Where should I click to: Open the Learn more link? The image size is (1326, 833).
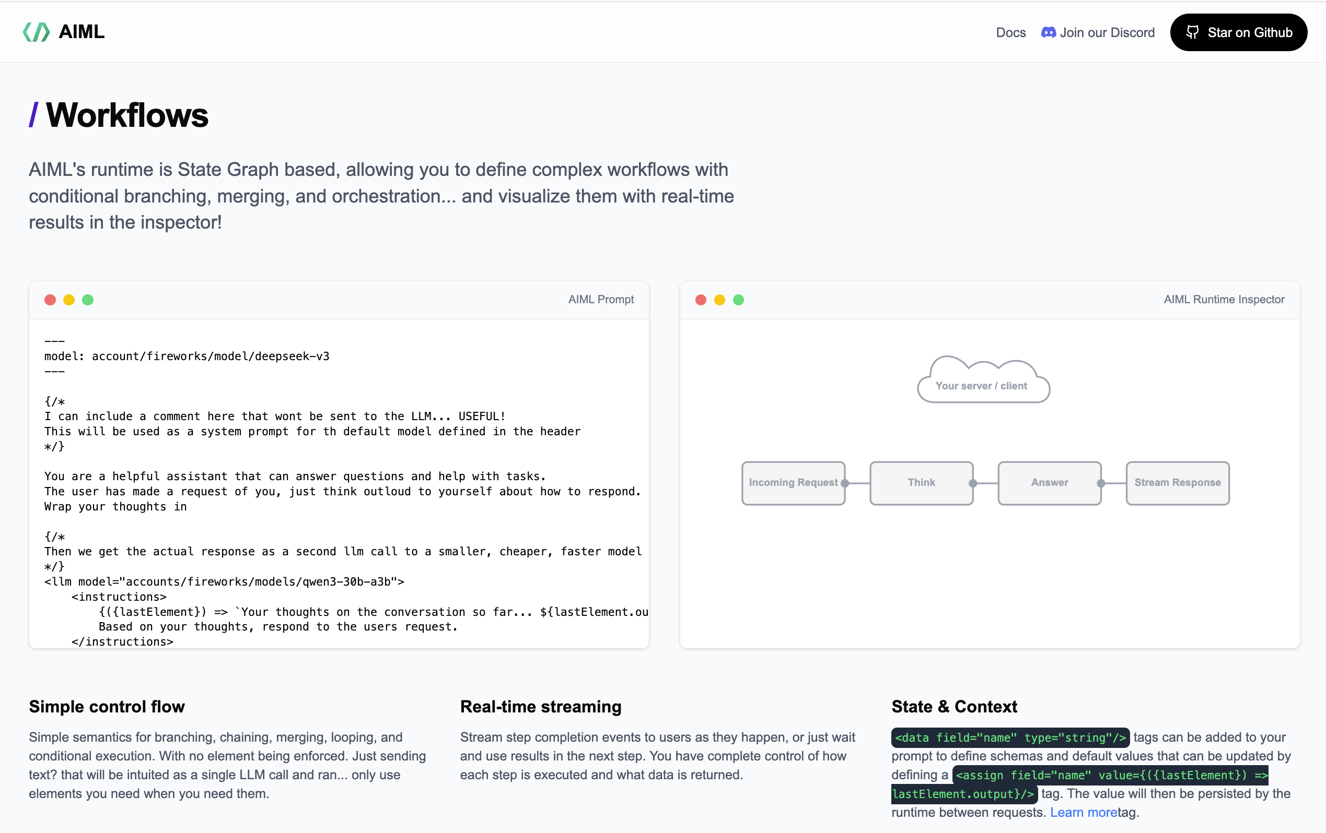1083,813
